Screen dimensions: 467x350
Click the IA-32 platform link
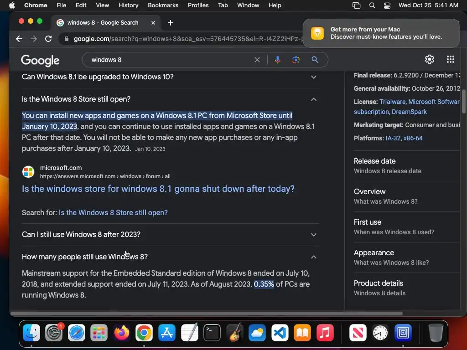click(x=393, y=138)
